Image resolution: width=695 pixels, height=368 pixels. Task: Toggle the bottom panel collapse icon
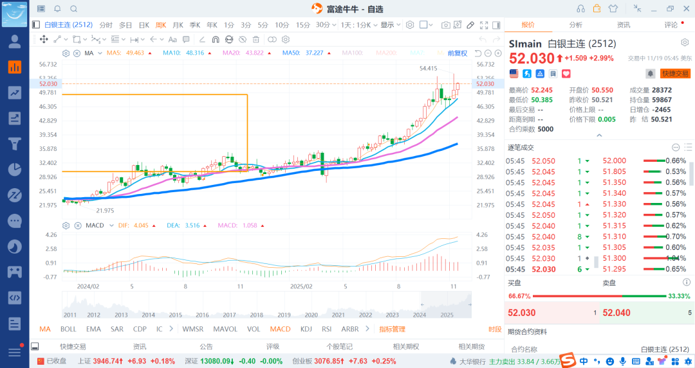coord(35,346)
